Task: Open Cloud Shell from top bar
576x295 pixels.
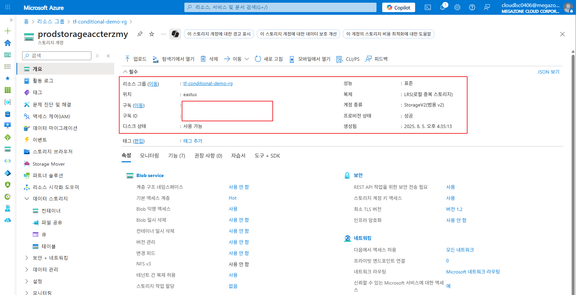Action: (x=428, y=7)
